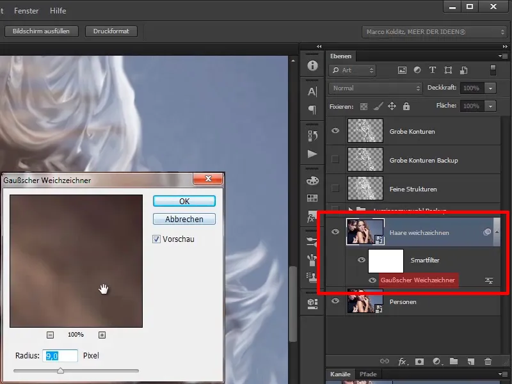Toggle the layer filter on/off switch
Image resolution: width=512 pixels, height=384 pixels.
pyautogui.click(x=493, y=70)
